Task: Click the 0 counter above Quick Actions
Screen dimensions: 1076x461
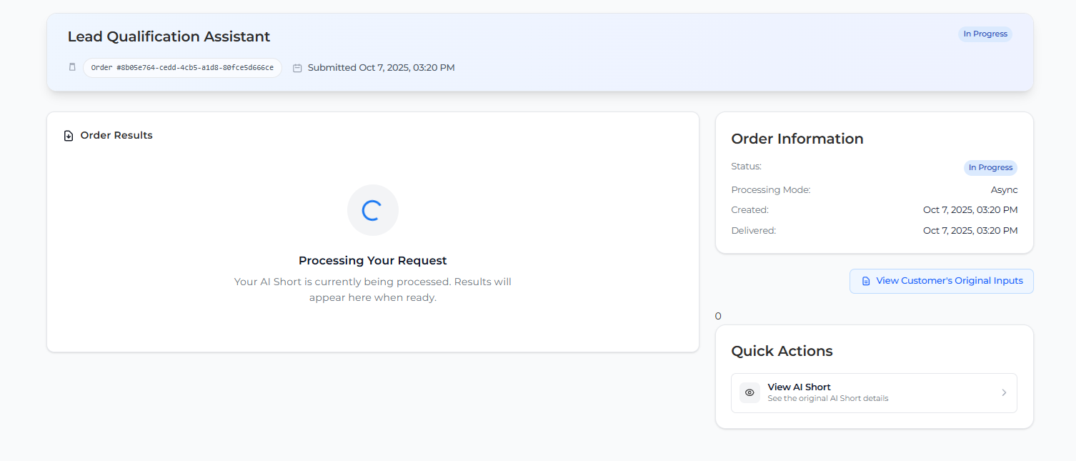Action: tap(718, 316)
